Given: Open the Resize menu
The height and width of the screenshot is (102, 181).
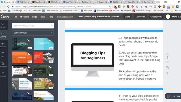Looking at the screenshot, I should tap(25, 17).
